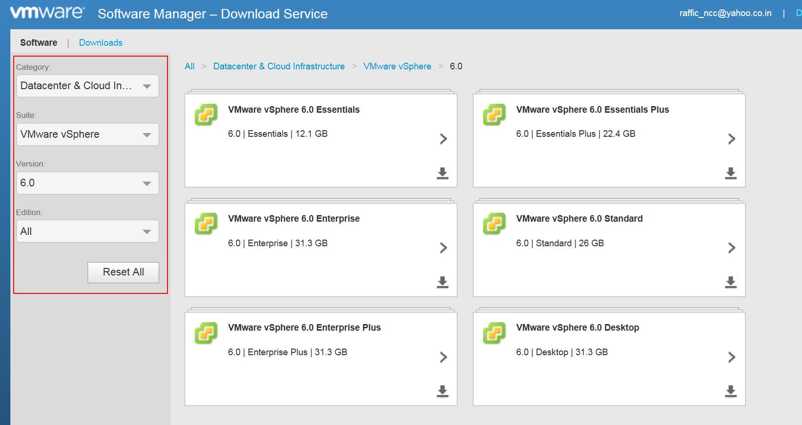Expand vSphere 6.0 Enterprise details arrow

tap(443, 248)
